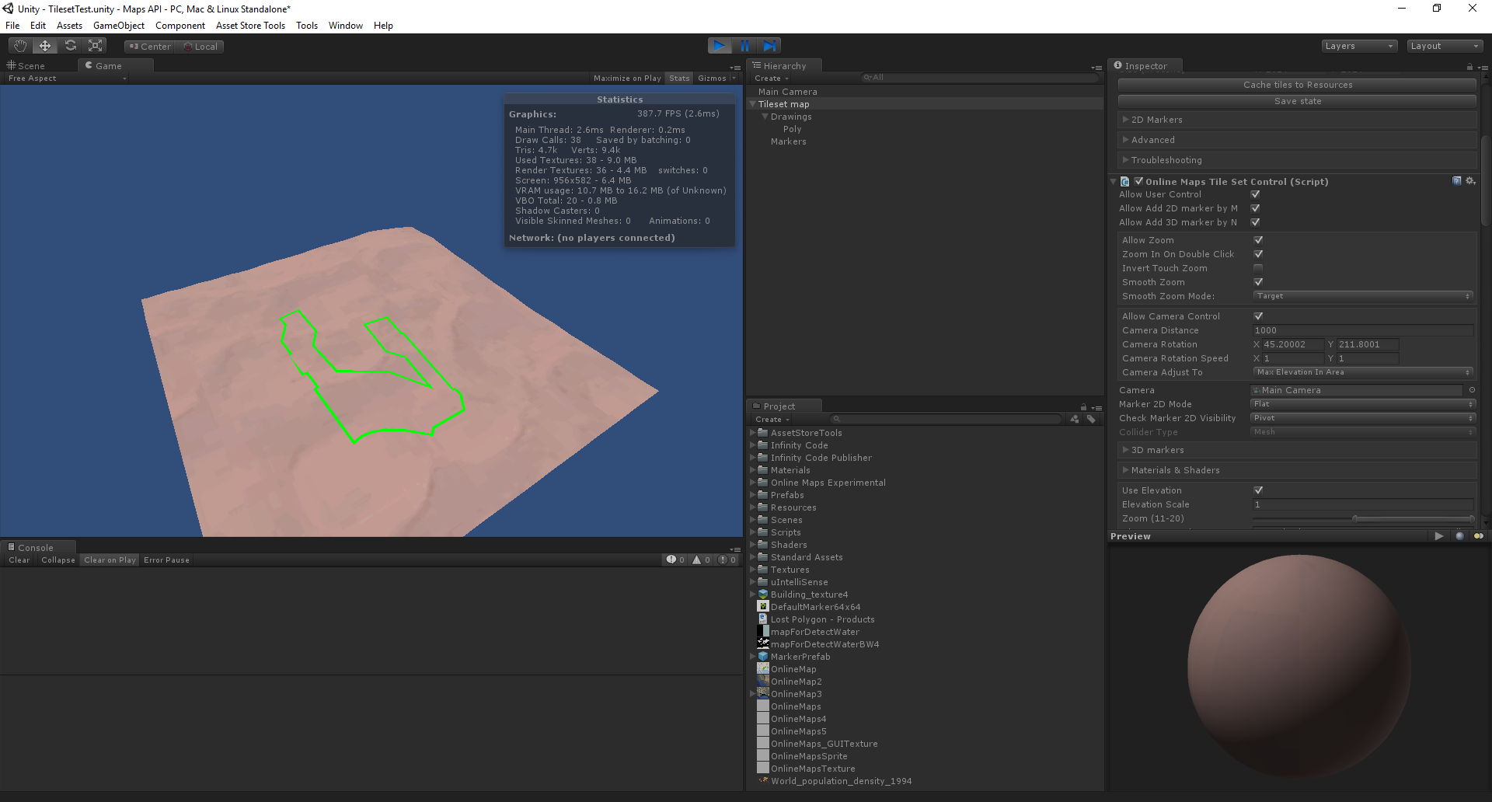Expand the Advanced section

pos(1297,140)
